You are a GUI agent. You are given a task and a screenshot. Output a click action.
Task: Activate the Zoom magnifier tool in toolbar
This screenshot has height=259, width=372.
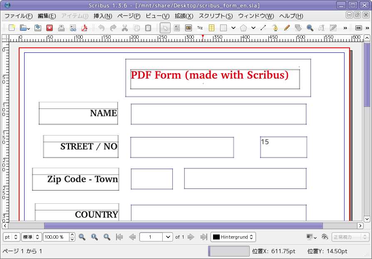[x=310, y=28]
